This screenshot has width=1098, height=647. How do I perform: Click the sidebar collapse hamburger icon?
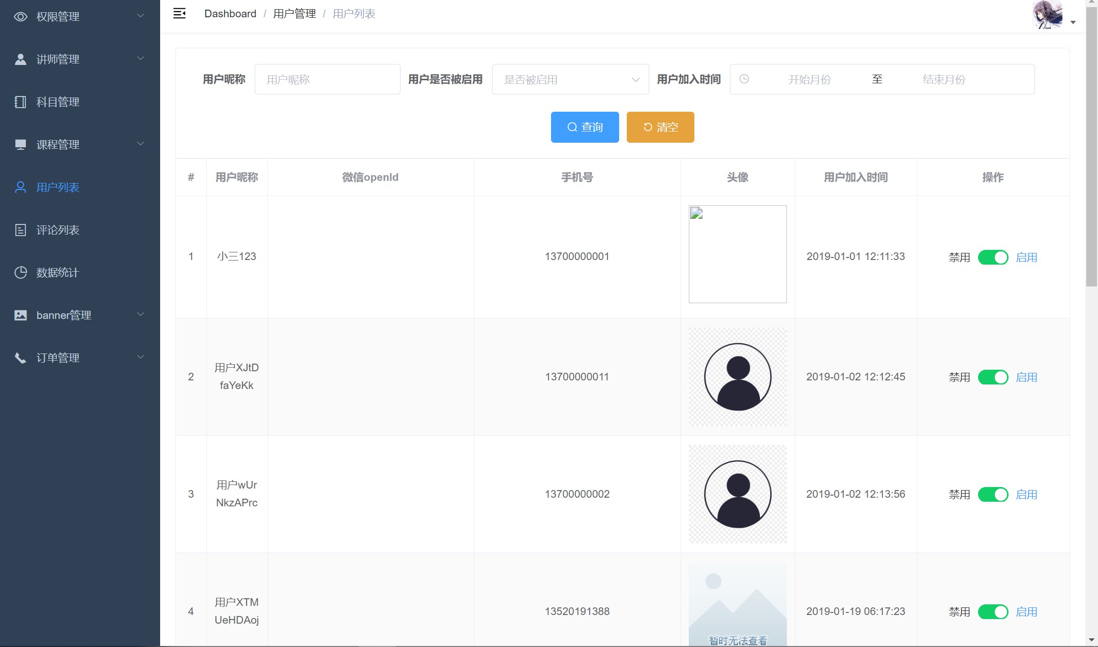pyautogui.click(x=179, y=14)
